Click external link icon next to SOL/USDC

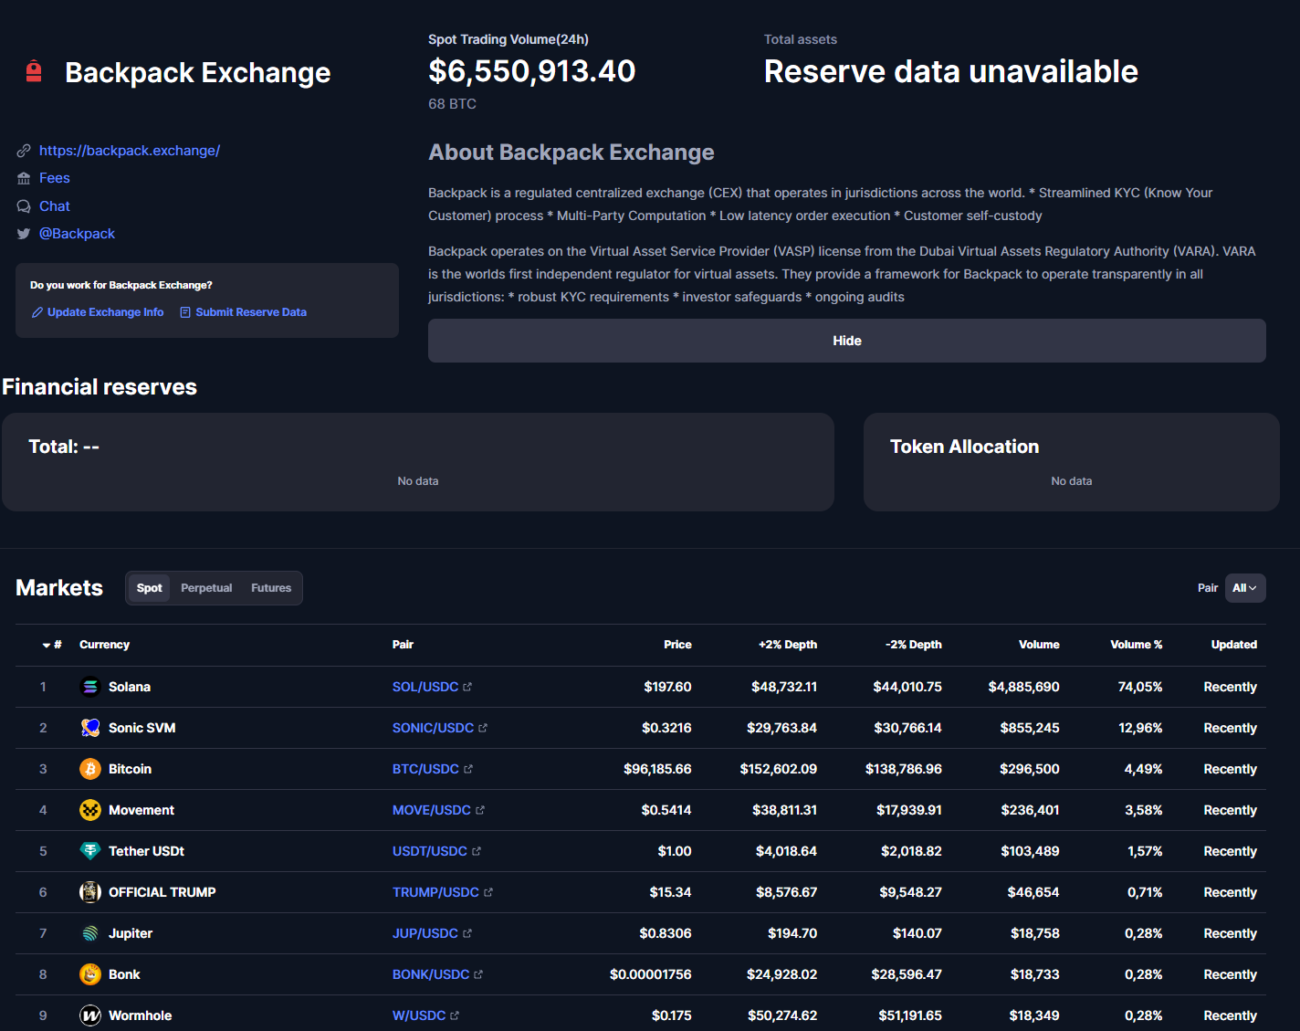(x=467, y=687)
